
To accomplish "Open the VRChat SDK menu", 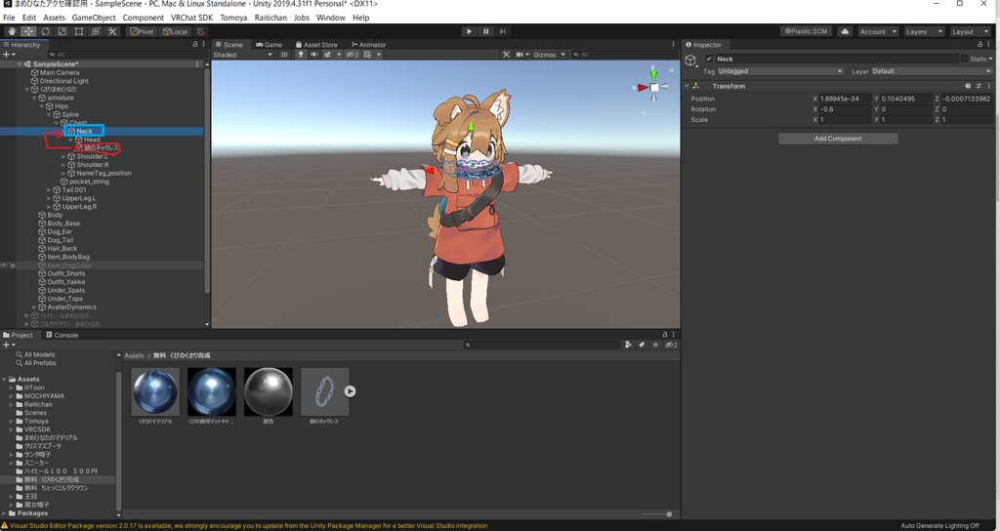I will 192,18.
